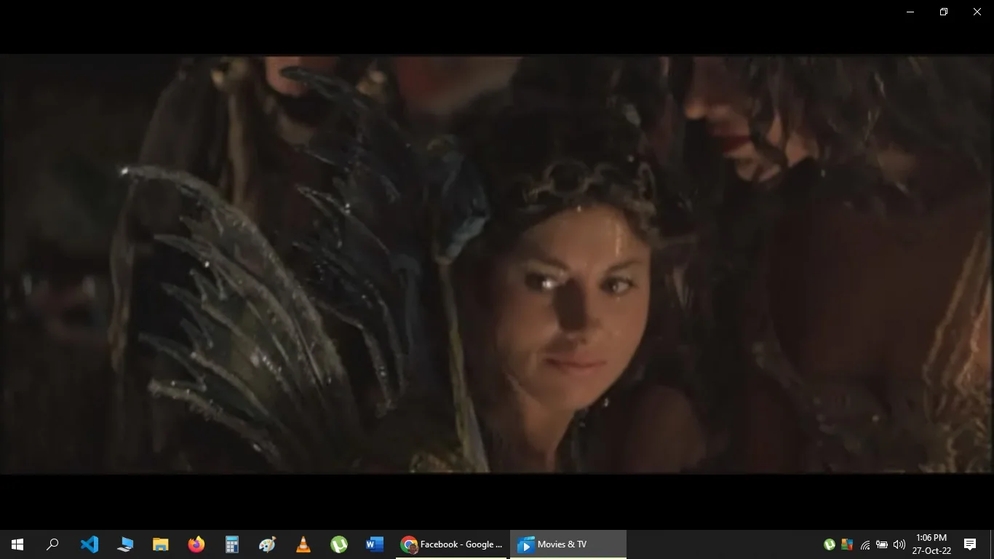Click the video frame to show playback controls
994x559 pixels.
coord(497,265)
